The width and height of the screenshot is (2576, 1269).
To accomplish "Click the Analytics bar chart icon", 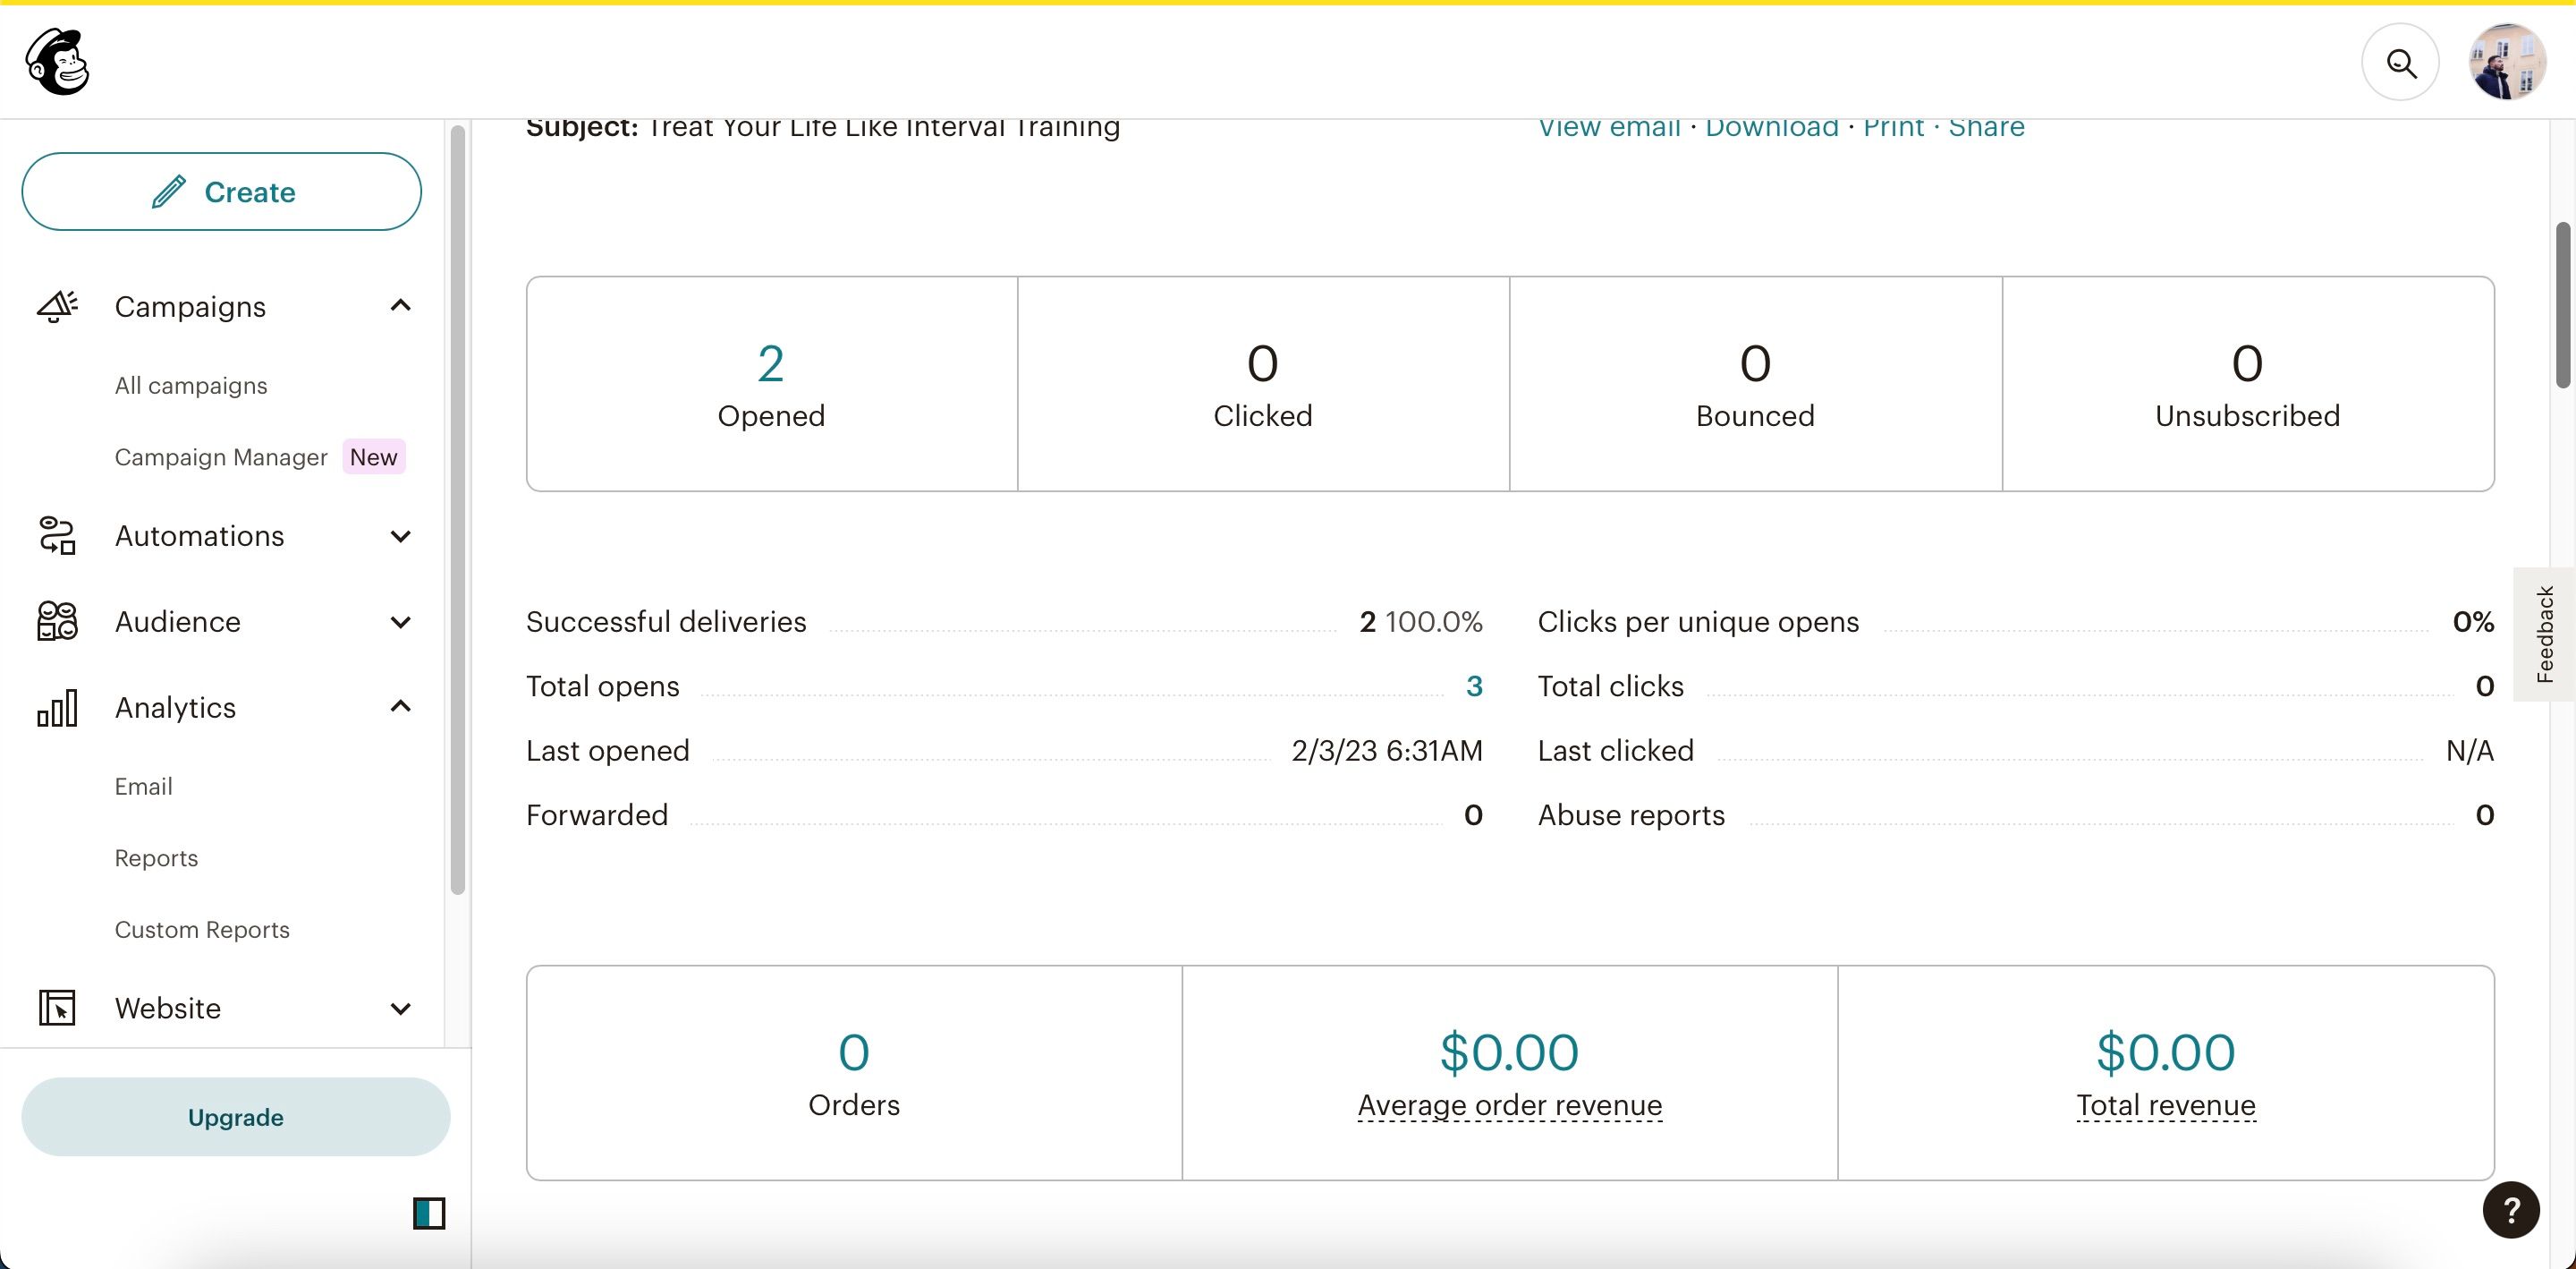I will pos(57,708).
